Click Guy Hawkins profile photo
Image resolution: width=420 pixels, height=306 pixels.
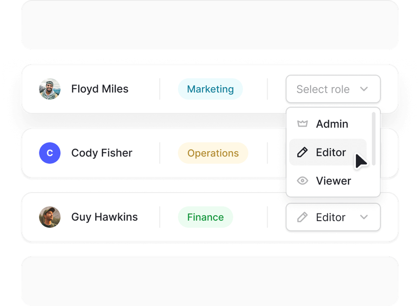click(50, 217)
